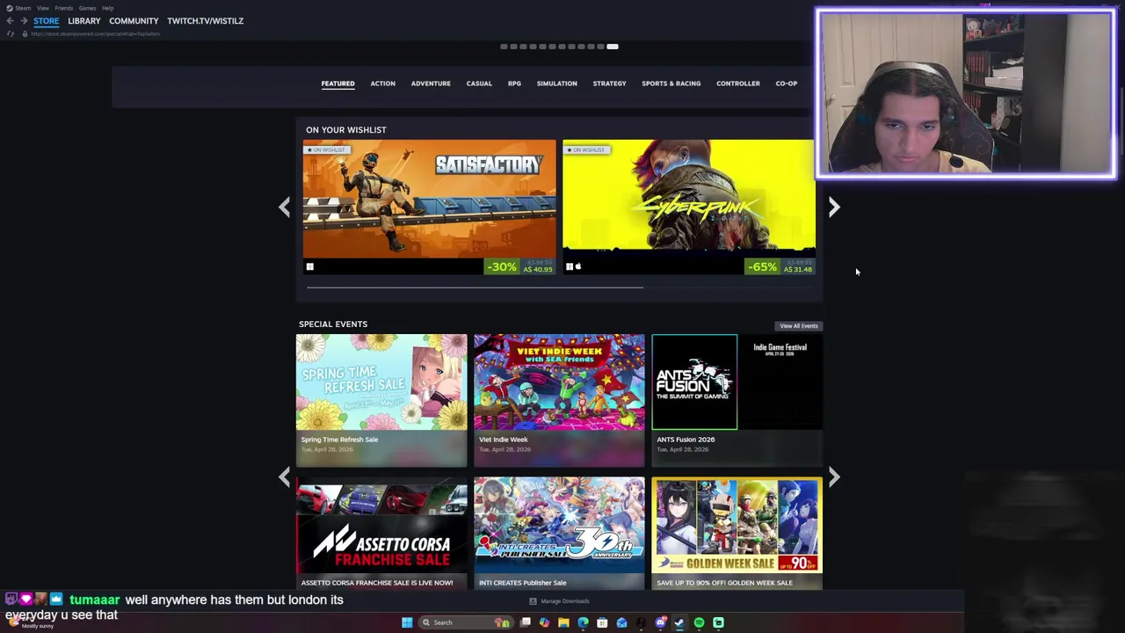The height and width of the screenshot is (633, 1125).
Task: Go forward with the Steam forward arrow
Action: click(24, 20)
